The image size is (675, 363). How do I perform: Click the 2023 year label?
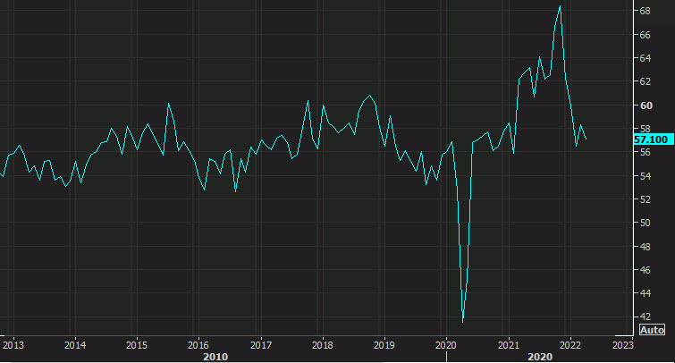[x=622, y=345]
